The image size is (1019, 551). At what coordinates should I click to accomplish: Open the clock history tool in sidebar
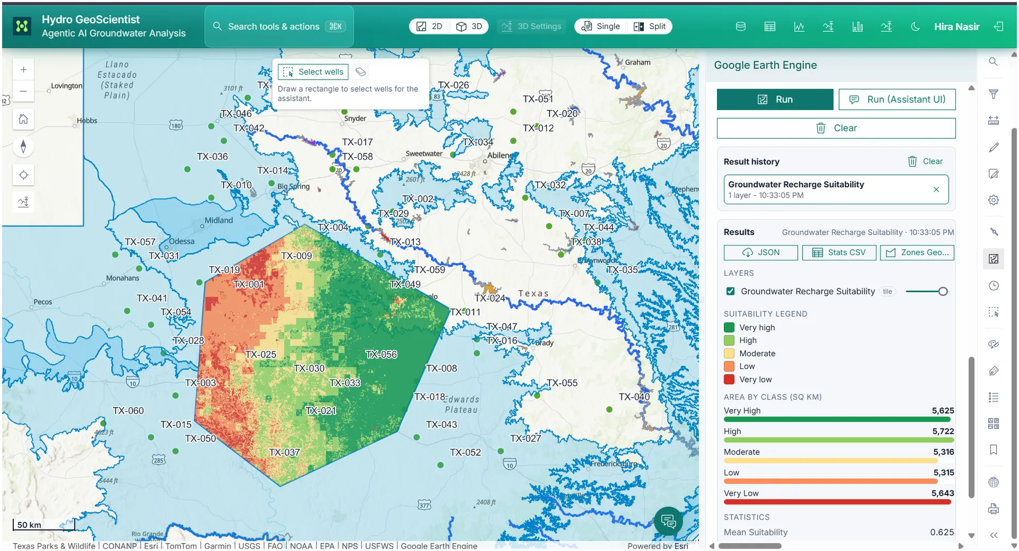click(x=994, y=285)
